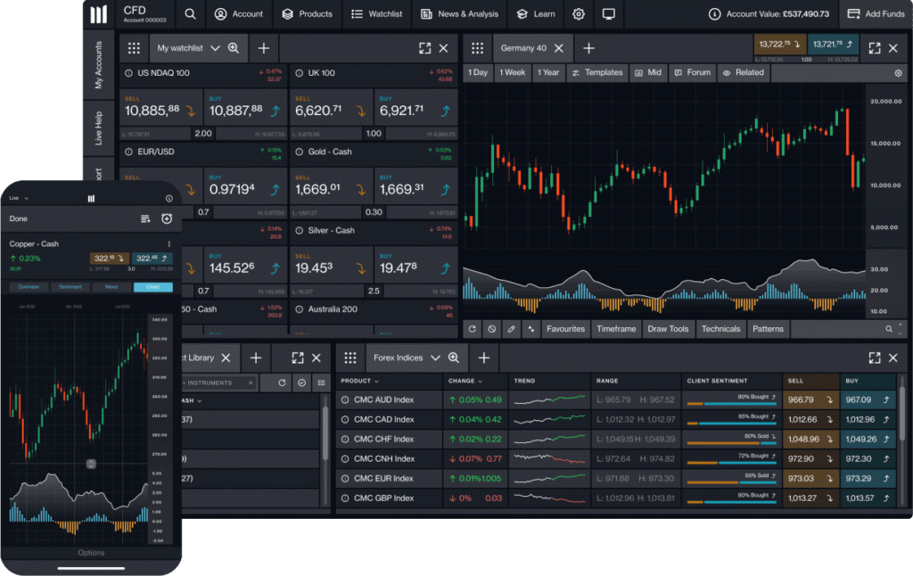Click the info icon left of US NDAQ 100
913x576 pixels.
[x=128, y=73]
